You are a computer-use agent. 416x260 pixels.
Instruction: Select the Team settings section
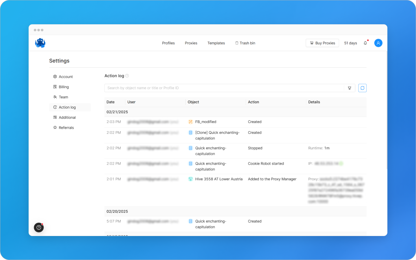pos(64,97)
